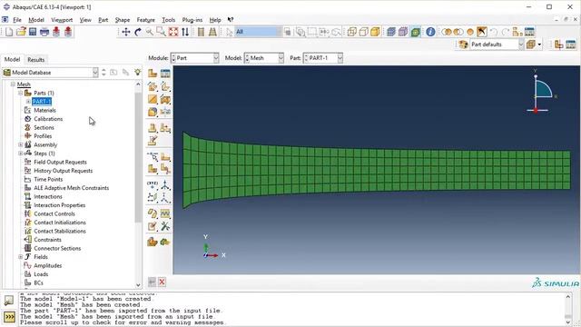Click the tree light bulb filter icon
The width and height of the screenshot is (581, 327).
pos(137,73)
